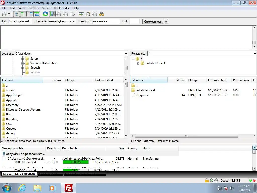The image size is (257, 193).
Task: Open Windows Explorer from taskbar
Action: pos(37,188)
